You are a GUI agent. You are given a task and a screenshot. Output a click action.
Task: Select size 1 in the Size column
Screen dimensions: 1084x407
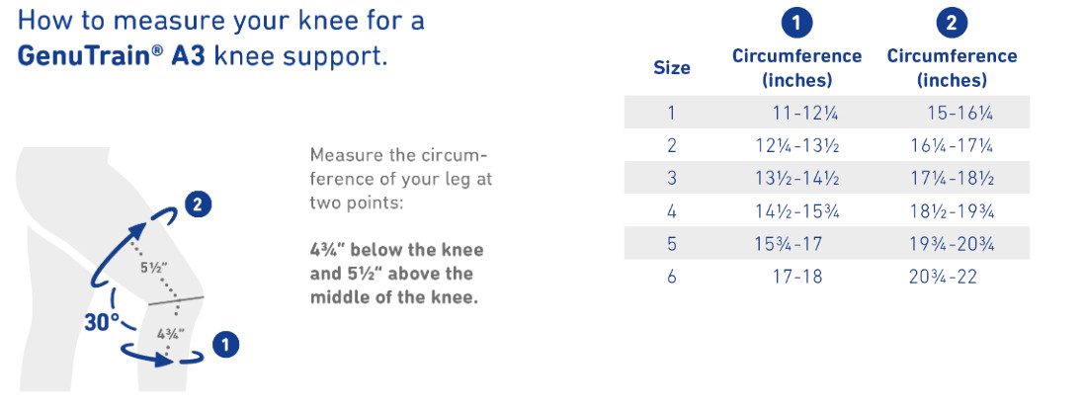(672, 113)
